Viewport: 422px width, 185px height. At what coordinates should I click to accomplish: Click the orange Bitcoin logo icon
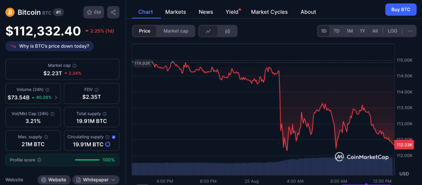pos(10,12)
